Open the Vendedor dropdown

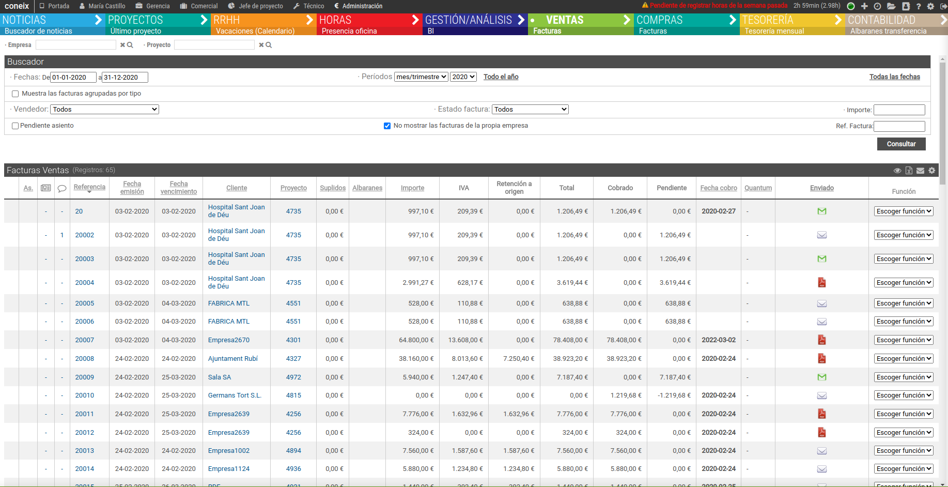click(105, 109)
